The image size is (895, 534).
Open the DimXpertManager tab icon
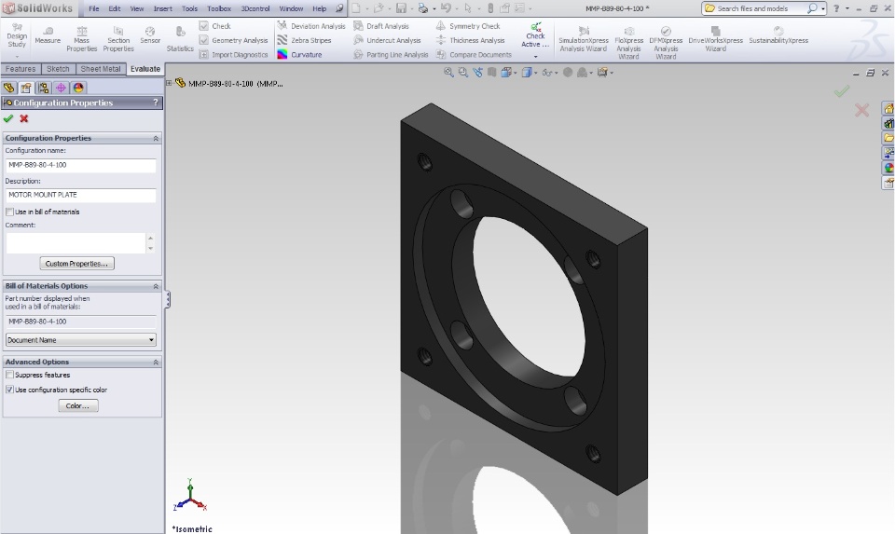point(61,88)
